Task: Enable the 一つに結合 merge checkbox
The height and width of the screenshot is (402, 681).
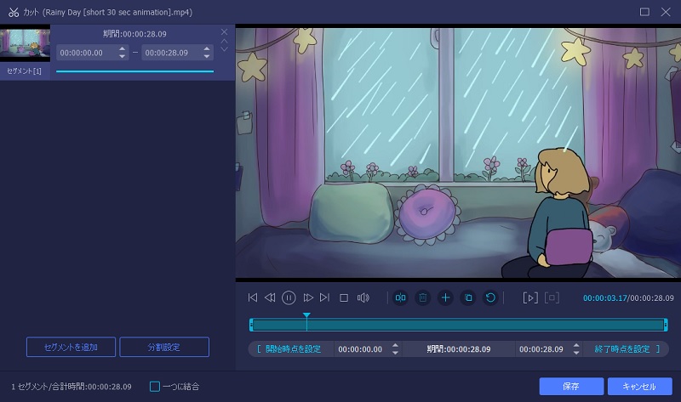Action: [x=155, y=387]
